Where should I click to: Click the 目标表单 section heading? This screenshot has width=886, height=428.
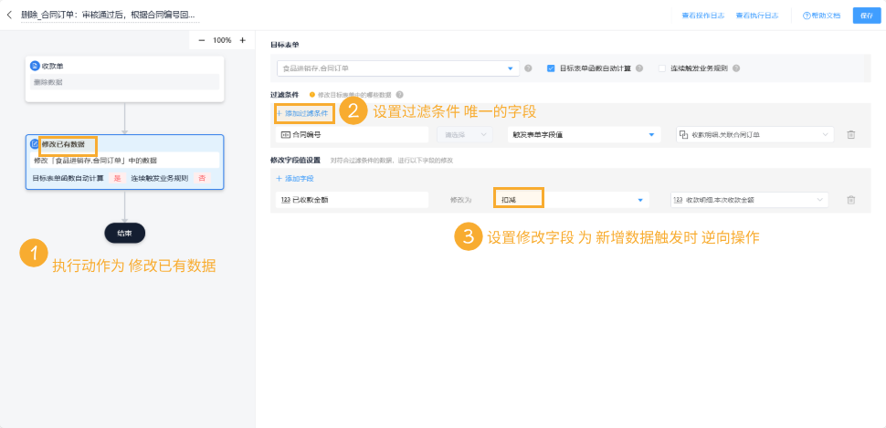tap(284, 44)
